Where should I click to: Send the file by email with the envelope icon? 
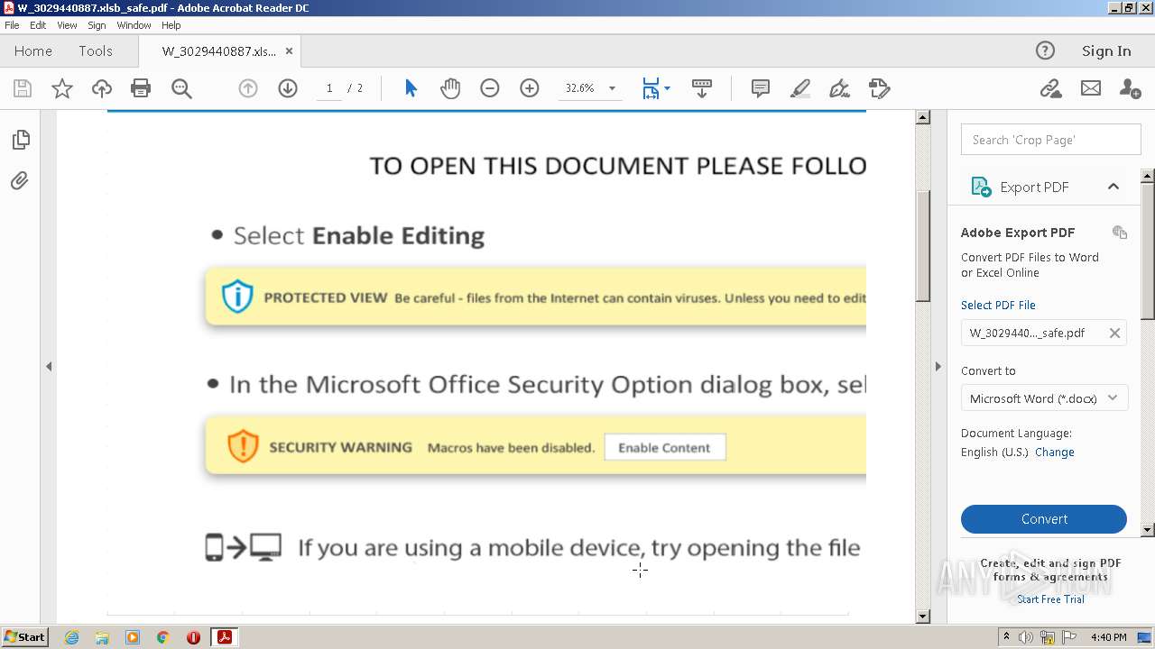tap(1091, 88)
